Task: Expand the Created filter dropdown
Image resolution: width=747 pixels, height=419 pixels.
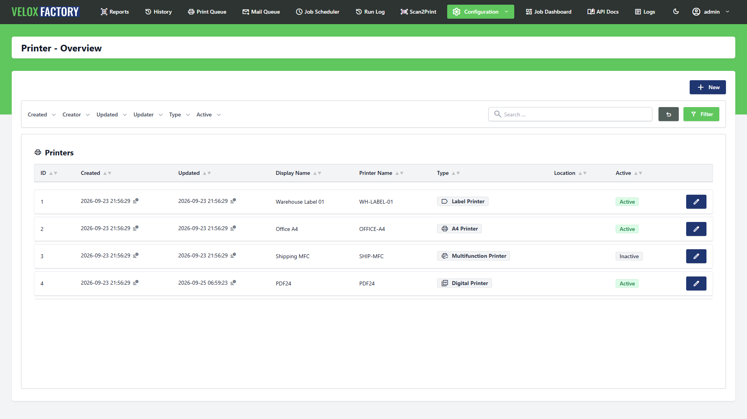Action: click(x=42, y=114)
